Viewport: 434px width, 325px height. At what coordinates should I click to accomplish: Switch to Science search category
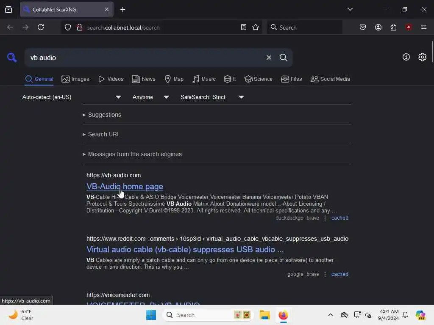[258, 79]
